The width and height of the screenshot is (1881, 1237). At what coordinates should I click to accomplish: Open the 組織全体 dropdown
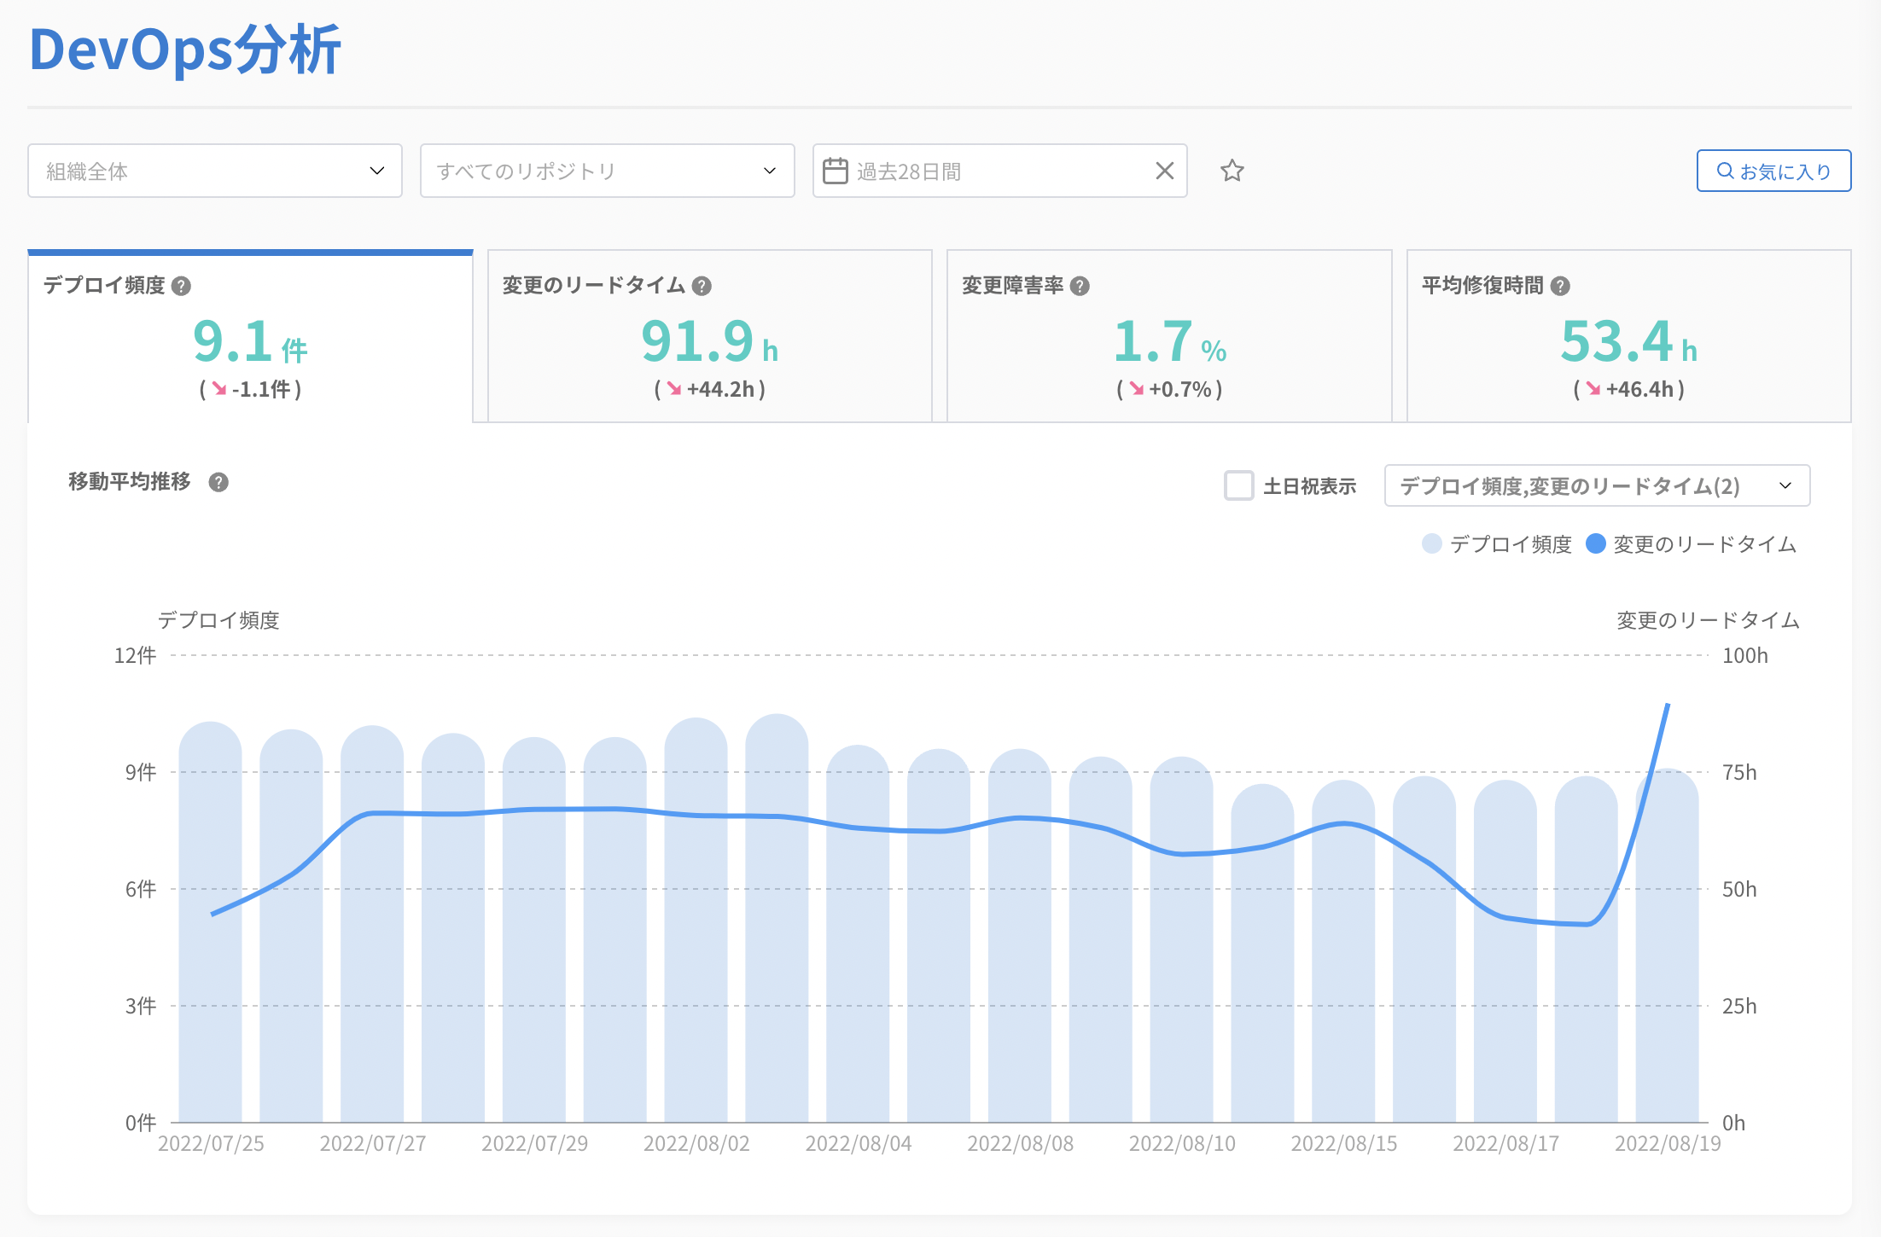214,171
